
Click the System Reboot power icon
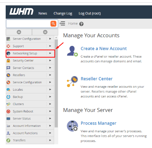click(8, 112)
